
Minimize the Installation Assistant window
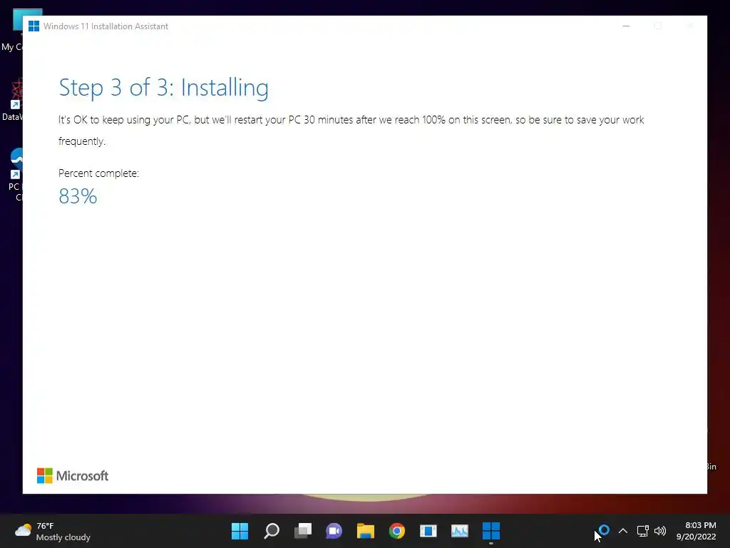pos(626,26)
